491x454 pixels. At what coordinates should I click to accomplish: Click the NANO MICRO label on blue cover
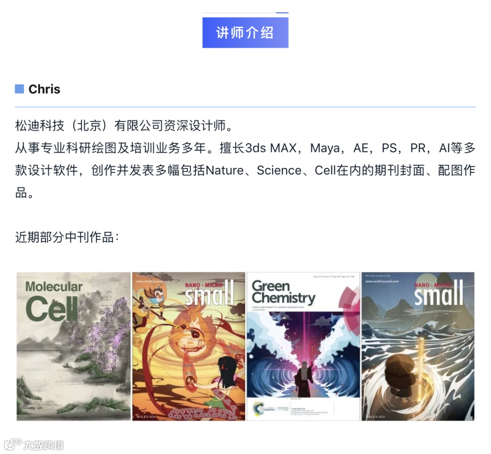pos(433,285)
